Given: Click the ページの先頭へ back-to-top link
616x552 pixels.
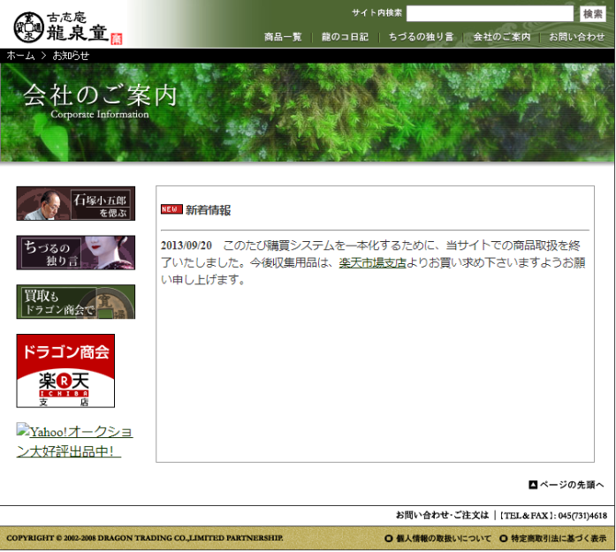Looking at the screenshot, I should tap(567, 485).
